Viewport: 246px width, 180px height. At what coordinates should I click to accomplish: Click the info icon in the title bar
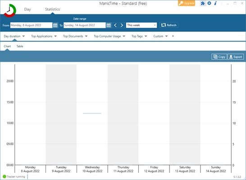click(x=215, y=3)
